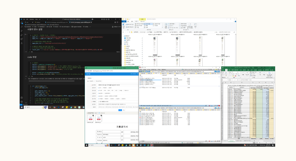
Task: Click the split editor icon in VS Code tab bar
Action: (118, 22)
